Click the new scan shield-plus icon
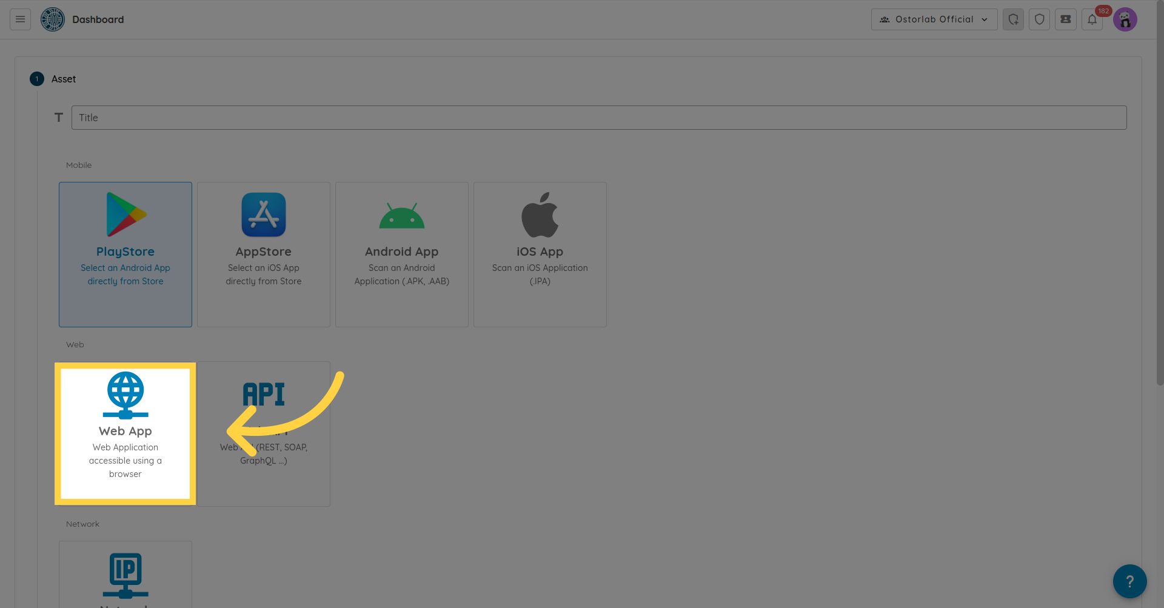 coord(1013,19)
